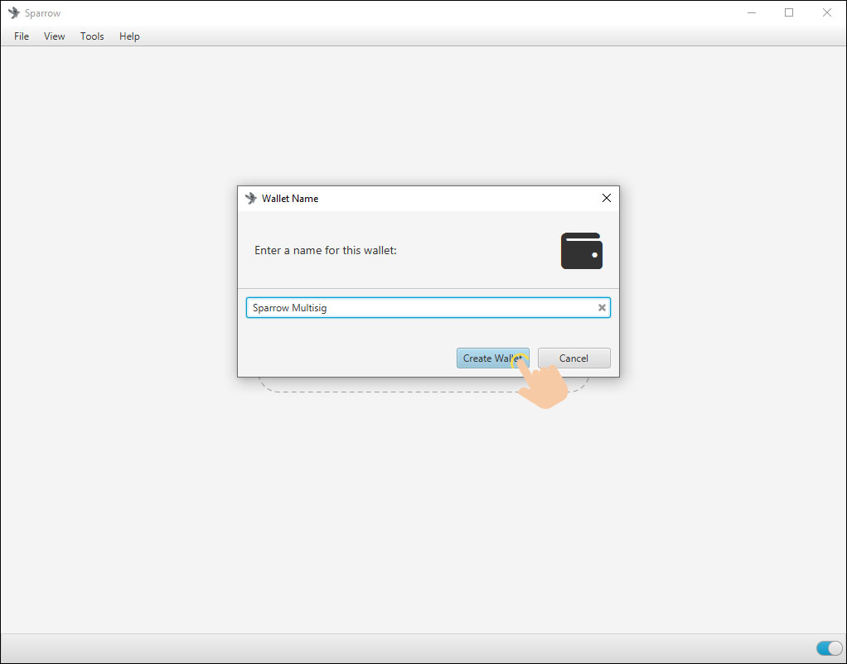The width and height of the screenshot is (847, 664).
Task: Clear the wallet name with the X icon
Action: [603, 308]
